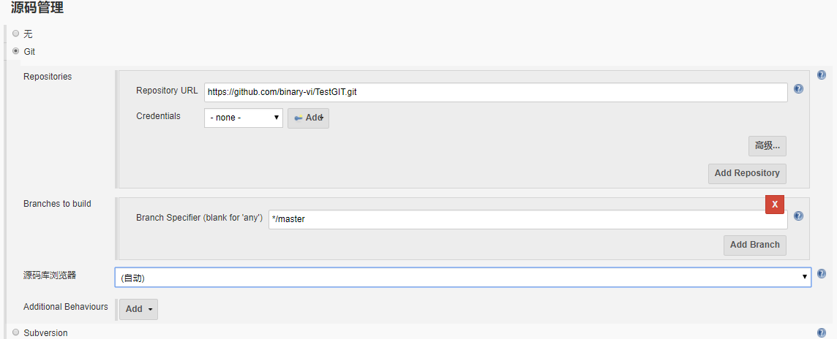Open help icon beside Subversion option

pos(821,332)
